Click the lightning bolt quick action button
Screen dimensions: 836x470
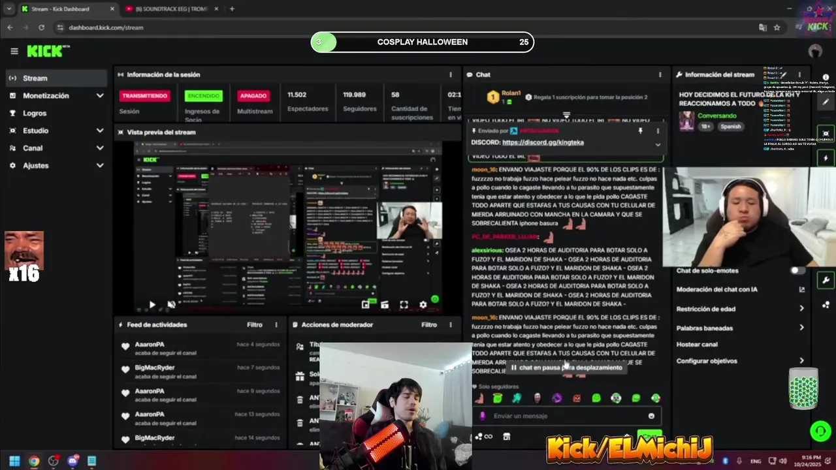[x=826, y=158]
